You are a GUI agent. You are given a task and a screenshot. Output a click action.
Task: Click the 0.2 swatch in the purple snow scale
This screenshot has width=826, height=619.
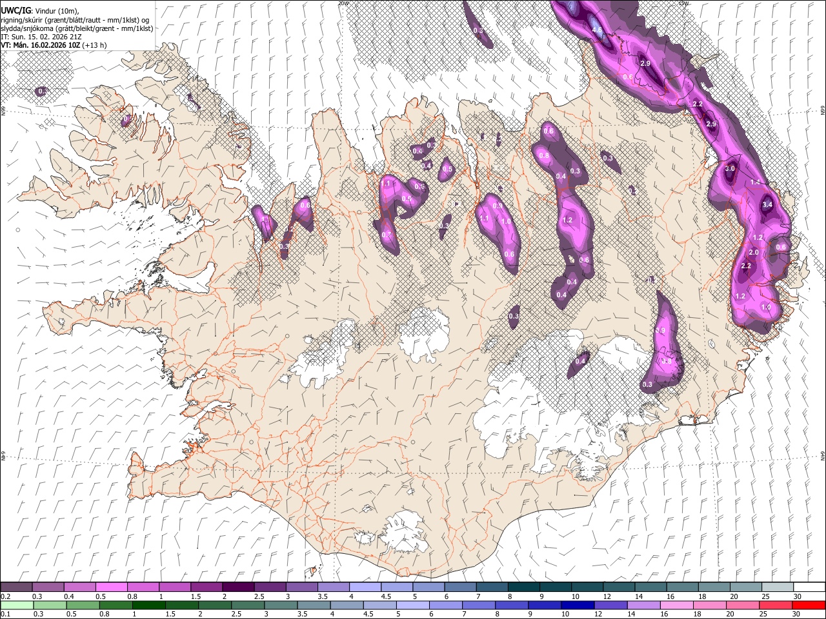coord(16,587)
